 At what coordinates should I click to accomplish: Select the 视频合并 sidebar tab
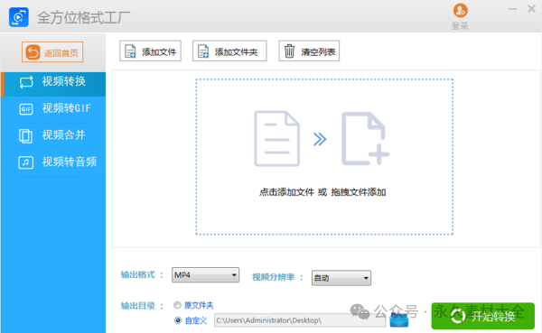pyautogui.click(x=53, y=135)
